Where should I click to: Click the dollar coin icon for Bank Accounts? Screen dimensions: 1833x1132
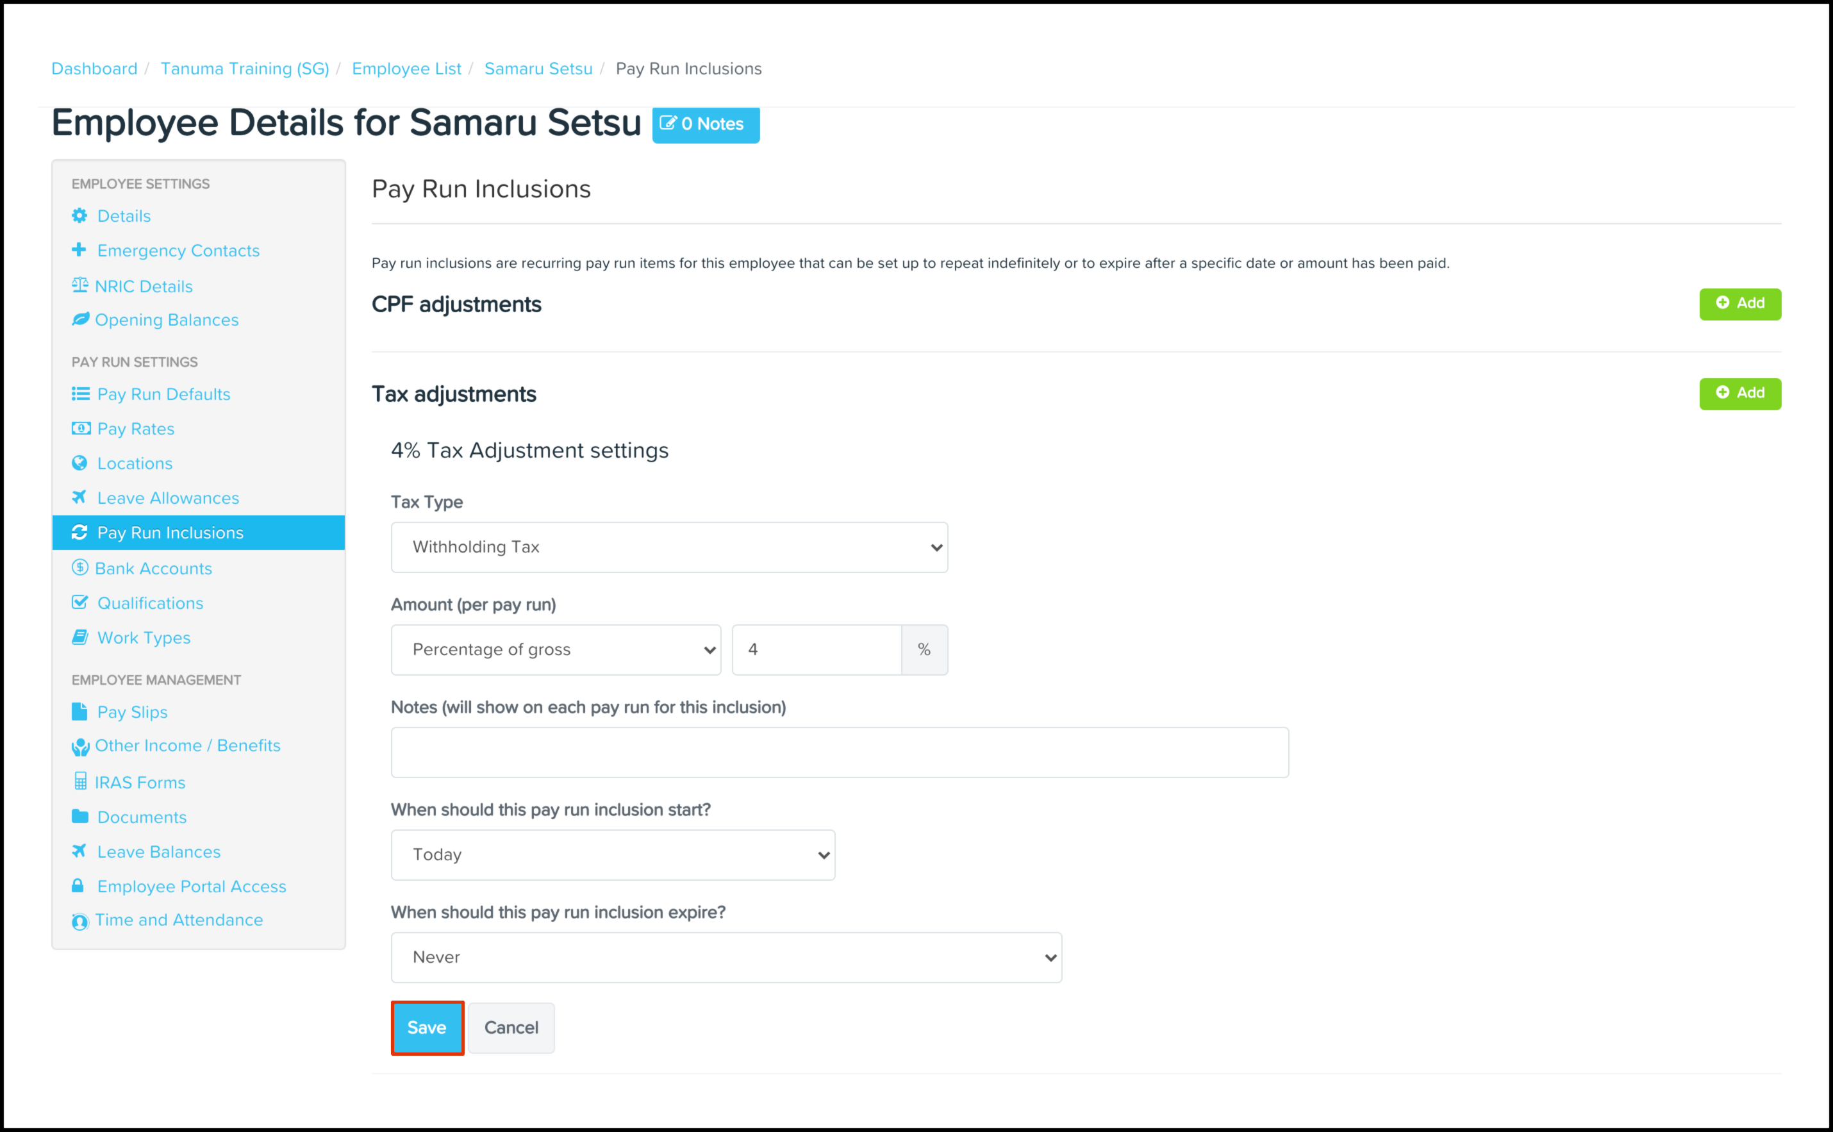(80, 567)
